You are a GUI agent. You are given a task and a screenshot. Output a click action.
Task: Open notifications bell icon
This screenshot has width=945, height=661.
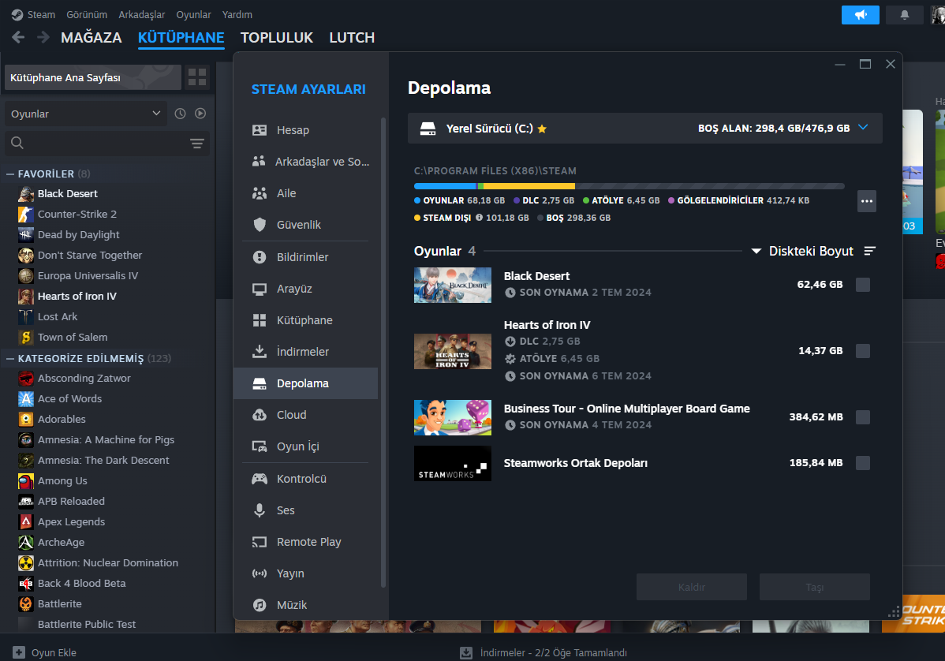pyautogui.click(x=904, y=15)
